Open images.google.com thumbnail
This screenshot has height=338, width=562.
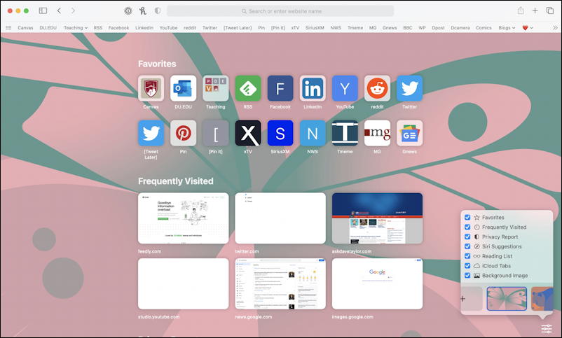[377, 283]
